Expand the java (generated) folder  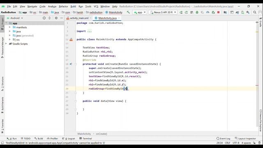coord(10,35)
